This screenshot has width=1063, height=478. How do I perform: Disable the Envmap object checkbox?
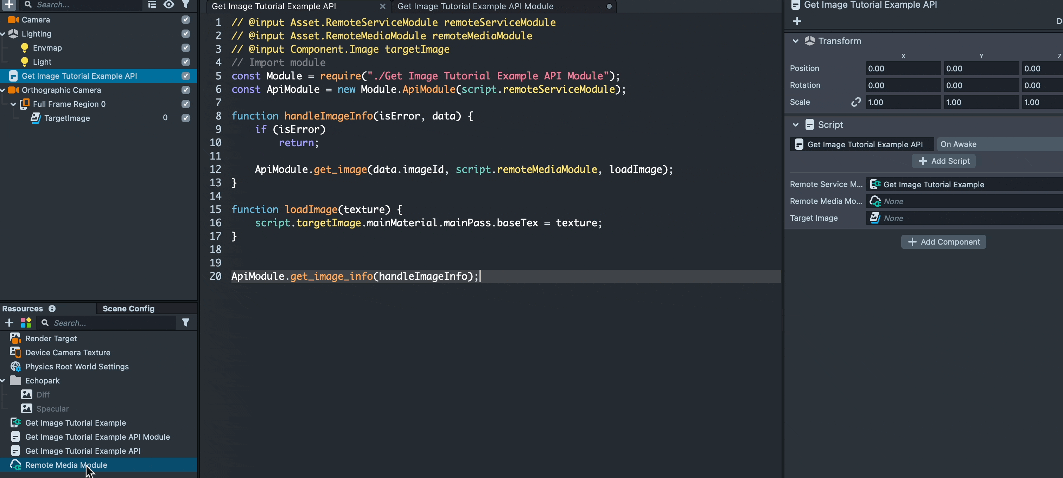[x=186, y=48]
